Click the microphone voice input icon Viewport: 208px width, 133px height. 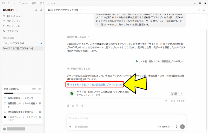tap(177, 127)
